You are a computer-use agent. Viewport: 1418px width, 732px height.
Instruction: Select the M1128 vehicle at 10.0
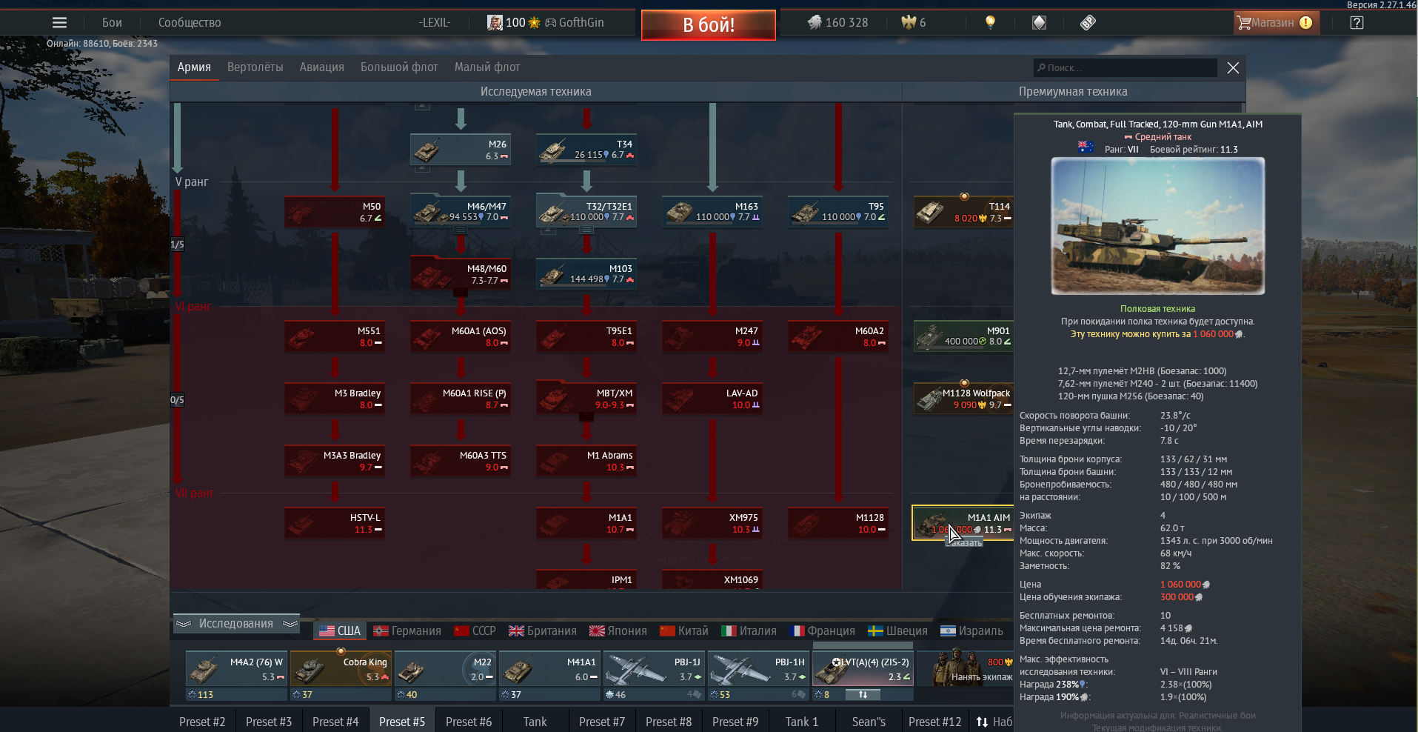point(838,523)
